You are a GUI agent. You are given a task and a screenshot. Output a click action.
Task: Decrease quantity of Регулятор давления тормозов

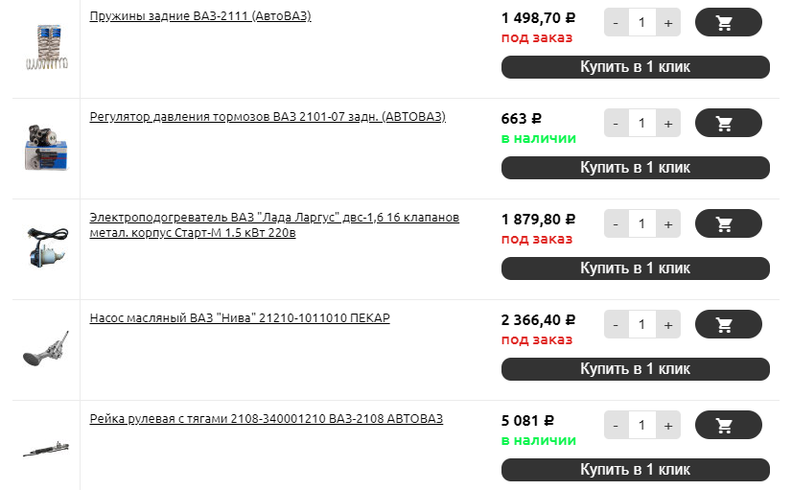coord(616,123)
